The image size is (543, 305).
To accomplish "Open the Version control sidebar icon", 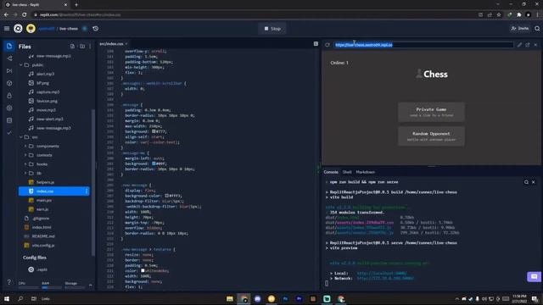I will 9,58.
